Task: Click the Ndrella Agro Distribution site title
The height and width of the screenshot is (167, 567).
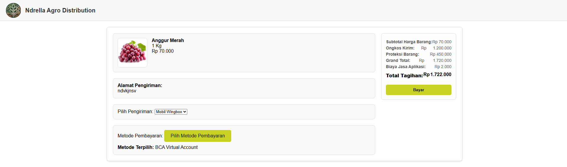Action: coord(60,10)
